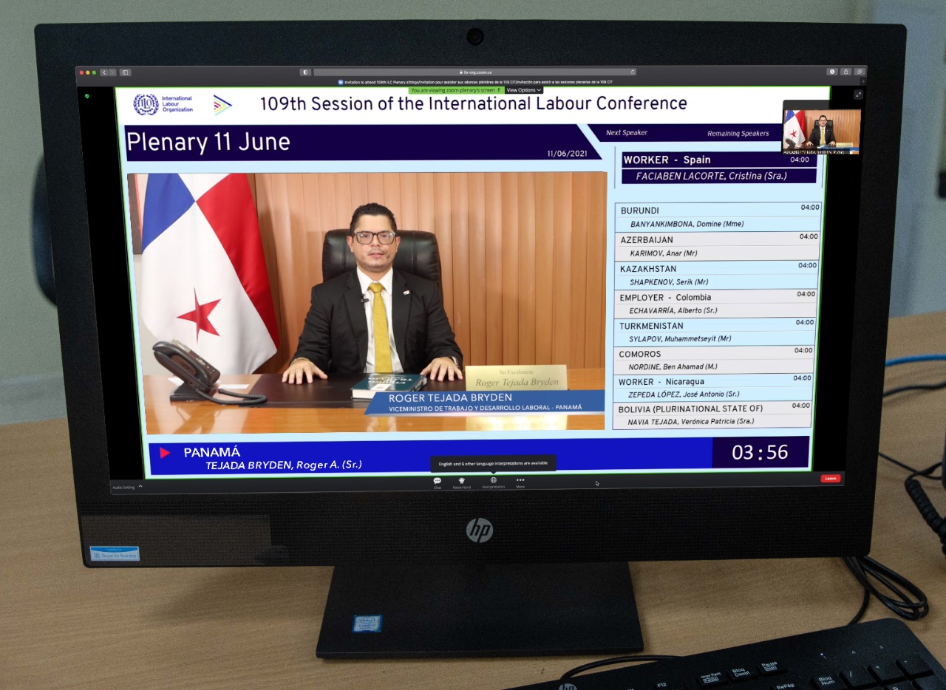
Task: Click the Audio Setting label
Action: [123, 488]
